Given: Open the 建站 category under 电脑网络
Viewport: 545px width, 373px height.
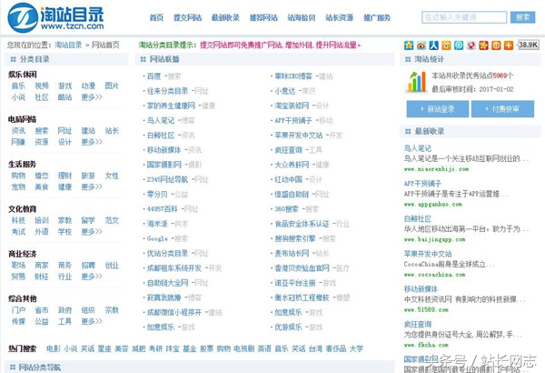Looking at the screenshot, I should tap(88, 131).
